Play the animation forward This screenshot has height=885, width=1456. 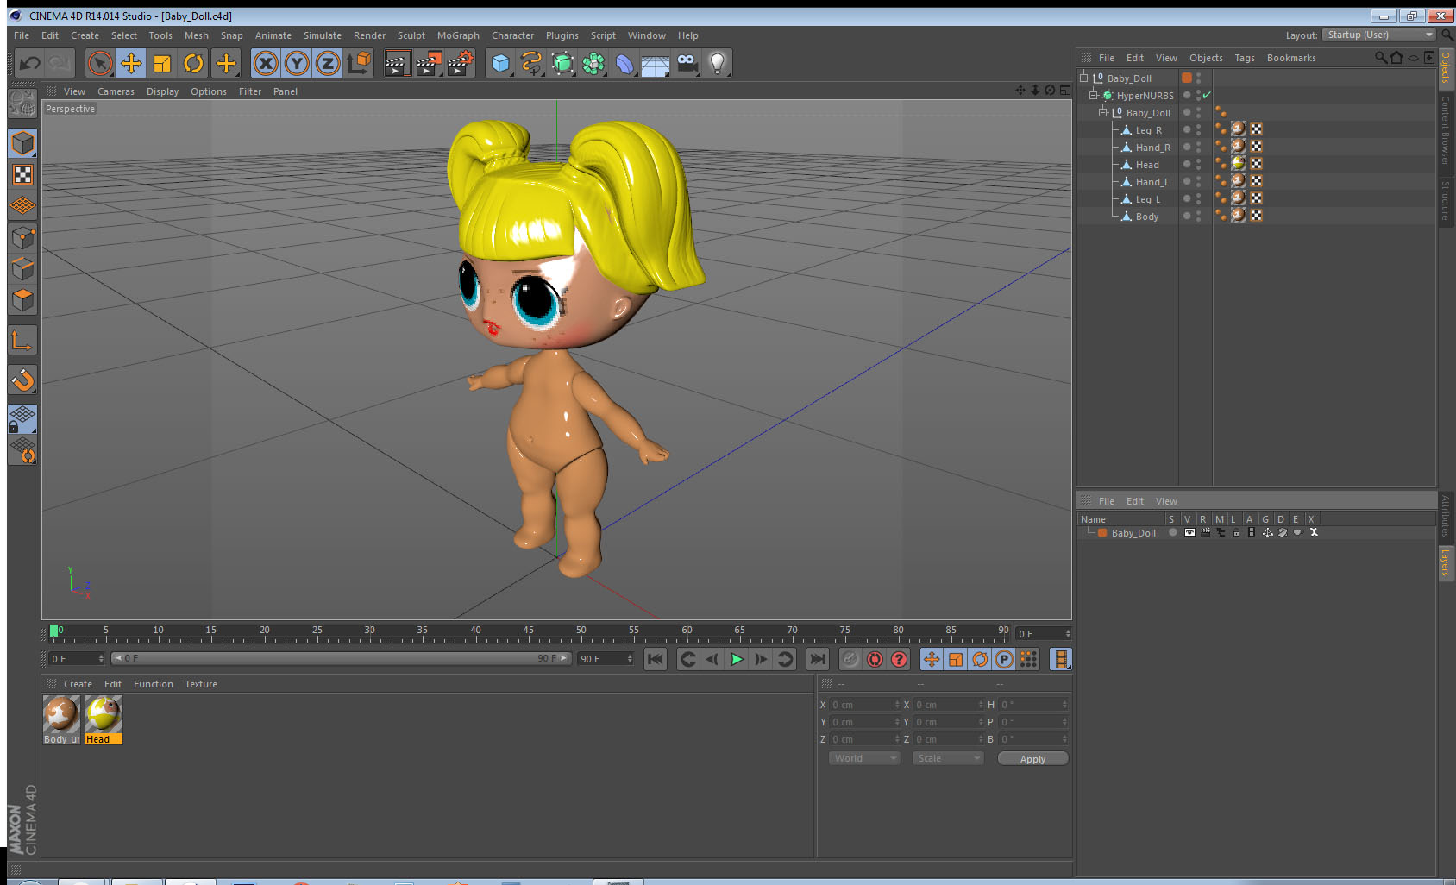(737, 659)
